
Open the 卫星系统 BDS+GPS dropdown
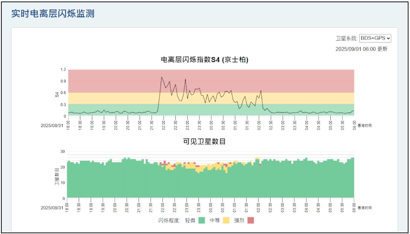[x=375, y=38]
